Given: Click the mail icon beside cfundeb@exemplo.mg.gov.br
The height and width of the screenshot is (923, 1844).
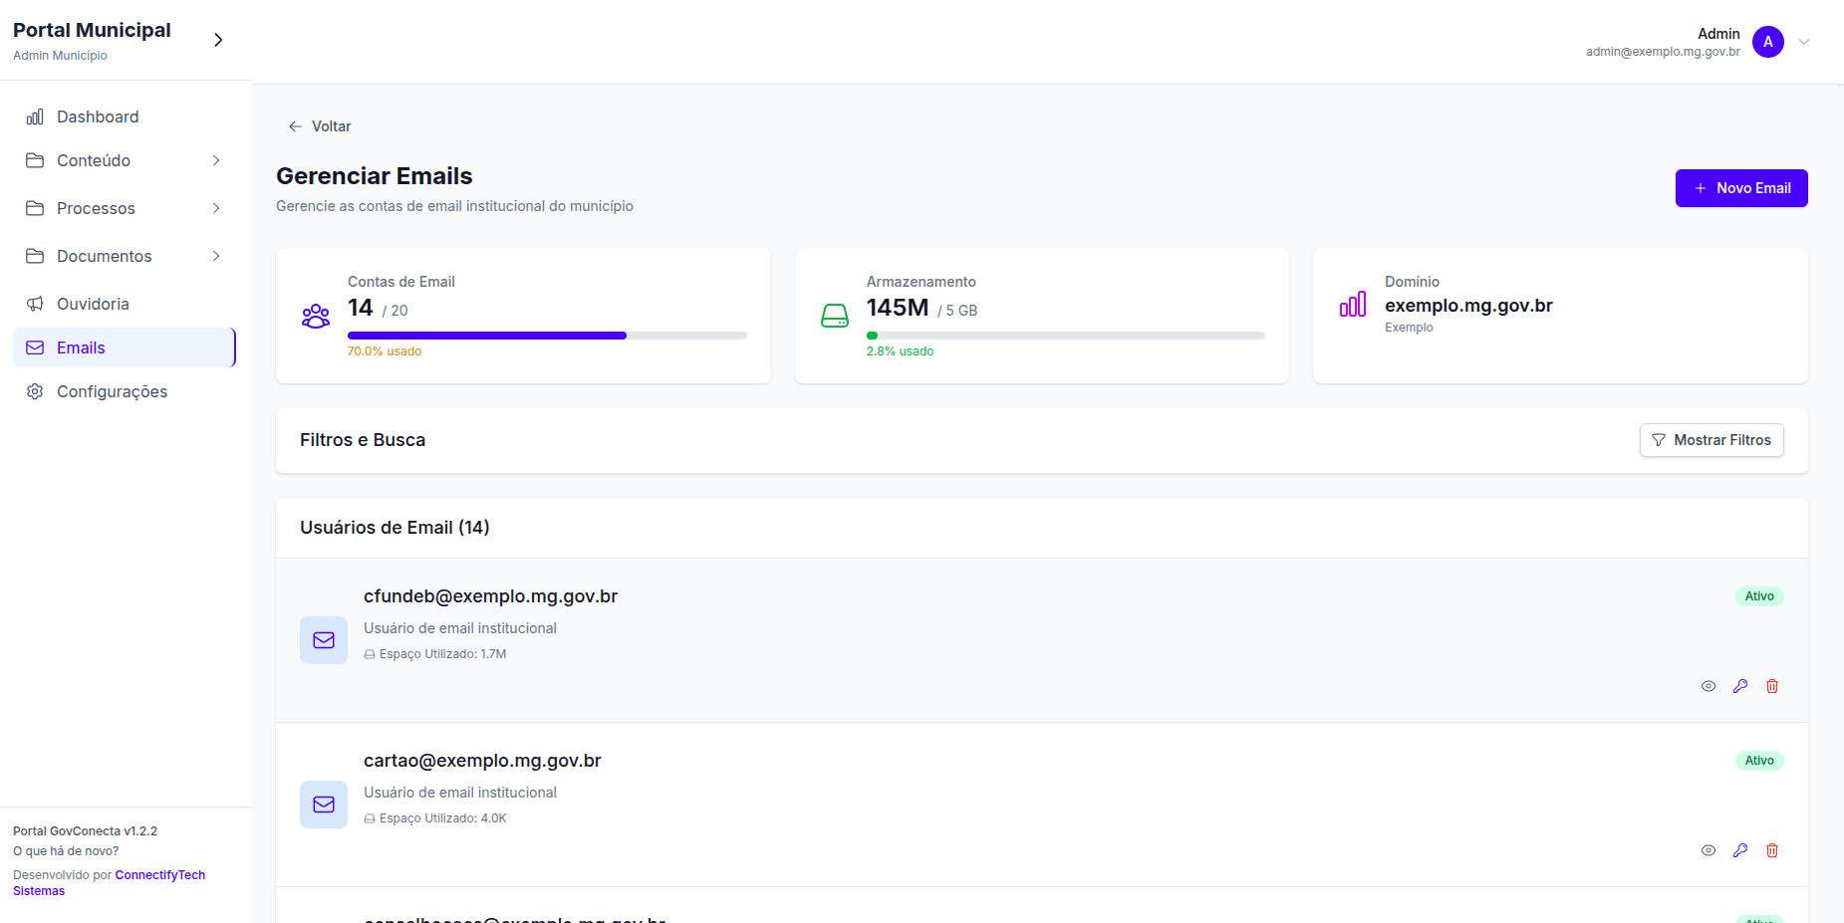Looking at the screenshot, I should point(324,640).
